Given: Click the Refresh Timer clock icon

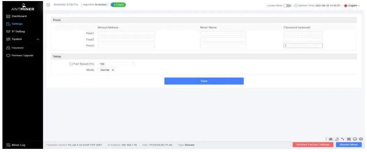Looking at the screenshot, I should [295, 6].
